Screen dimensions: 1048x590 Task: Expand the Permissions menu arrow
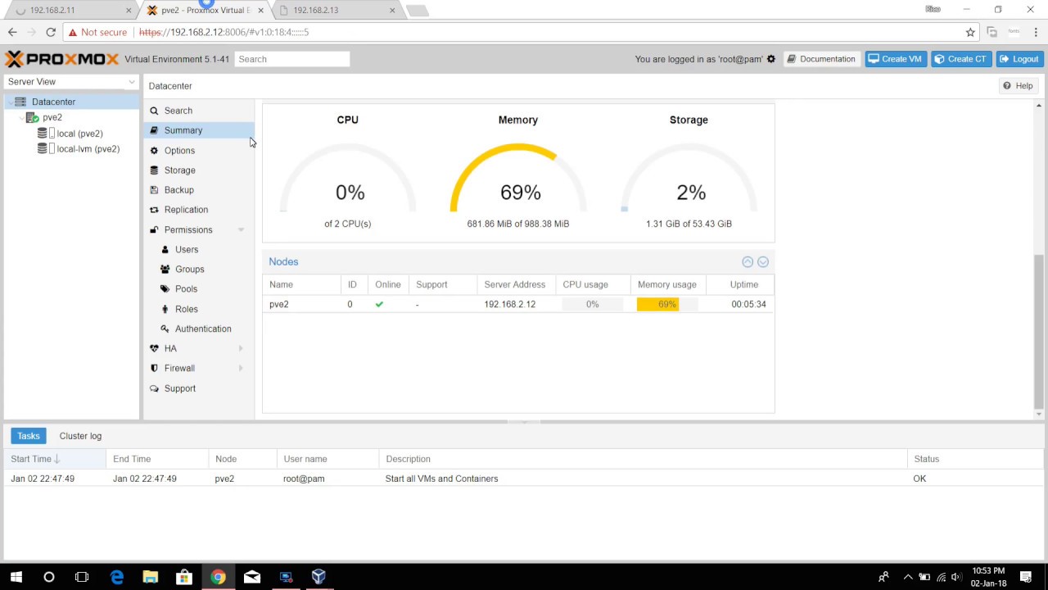[x=241, y=230]
